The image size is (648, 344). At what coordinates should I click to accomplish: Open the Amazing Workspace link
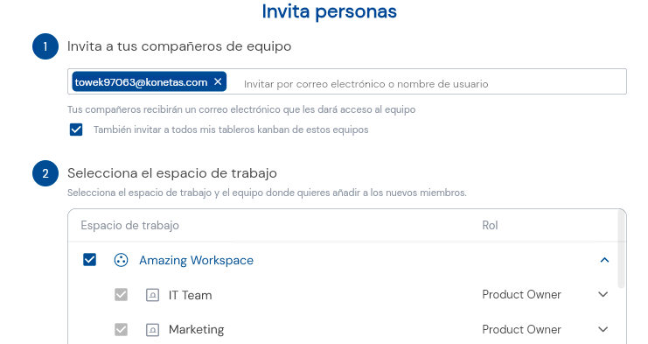[x=196, y=260]
